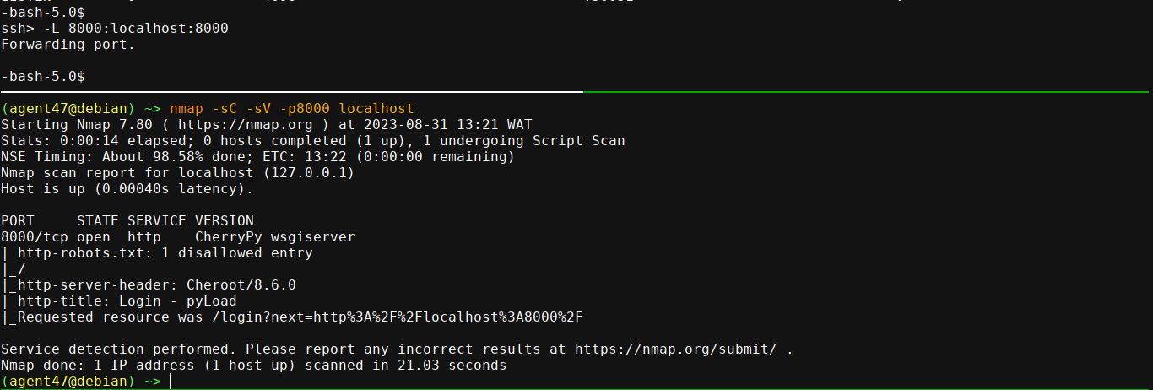Select the 8000/tcp port entry
This screenshot has width=1153, height=390.
pyautogui.click(x=30, y=237)
